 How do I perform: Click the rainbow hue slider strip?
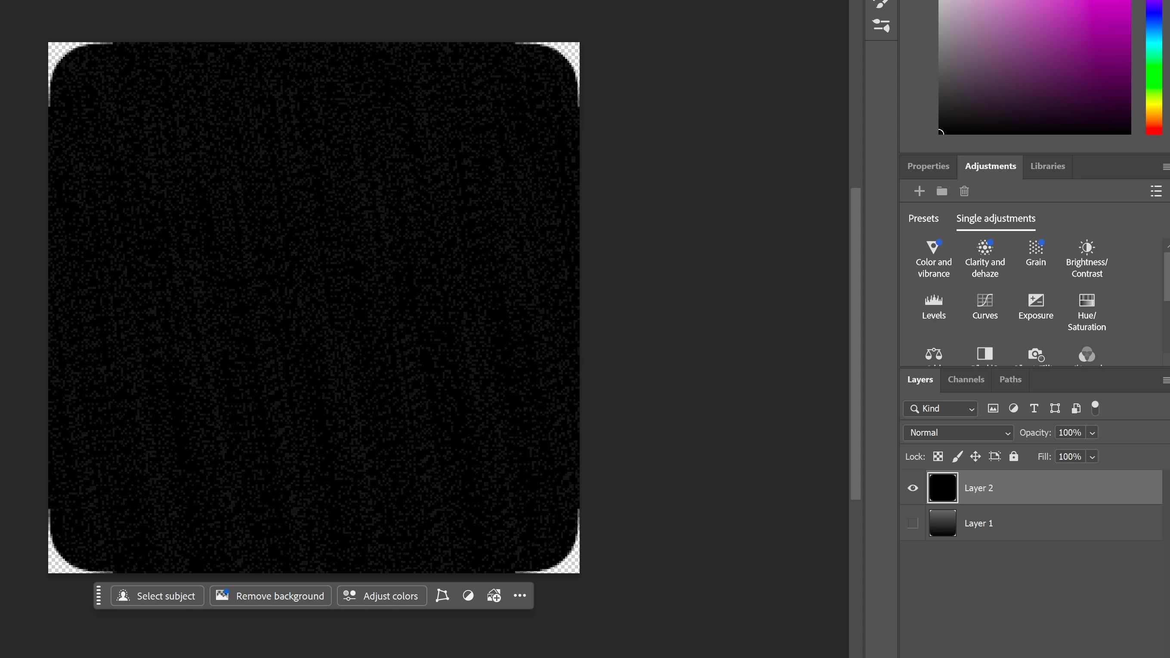(1153, 68)
